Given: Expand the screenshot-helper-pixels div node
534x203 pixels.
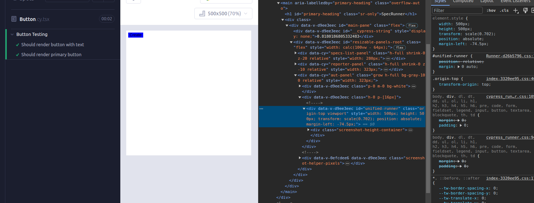Looking at the screenshot, I should point(300,157).
